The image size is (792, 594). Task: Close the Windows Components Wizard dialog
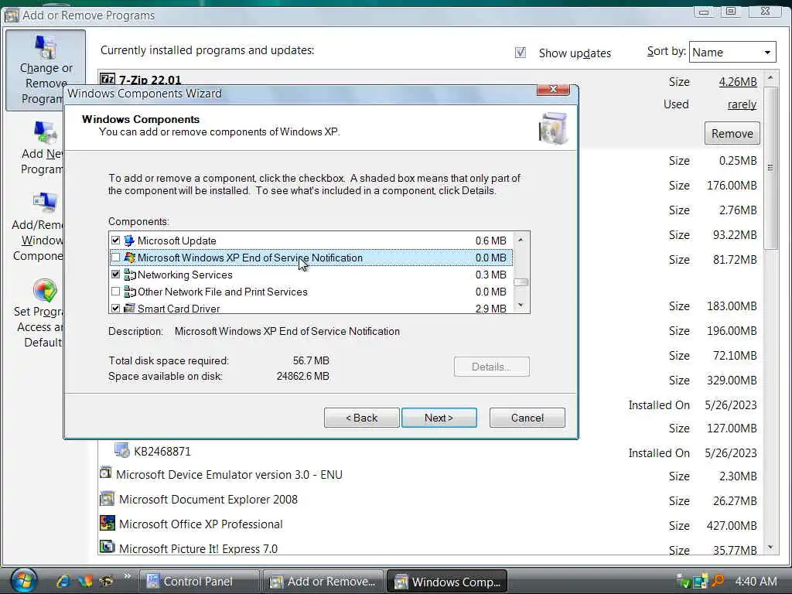coord(554,90)
